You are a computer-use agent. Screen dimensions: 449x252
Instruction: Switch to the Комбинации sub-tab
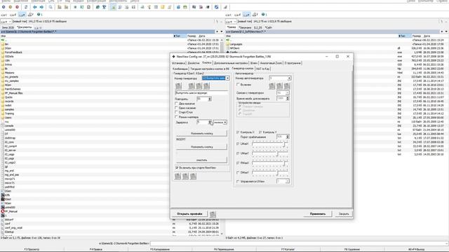(180, 69)
